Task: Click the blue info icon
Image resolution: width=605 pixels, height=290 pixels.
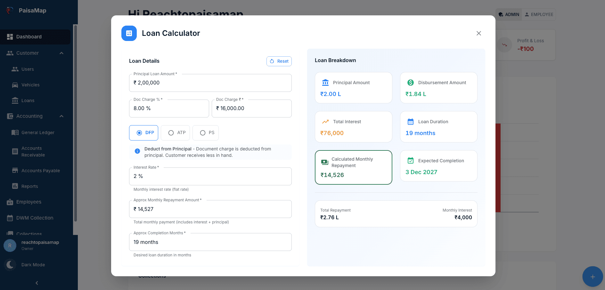Action: pyautogui.click(x=137, y=151)
